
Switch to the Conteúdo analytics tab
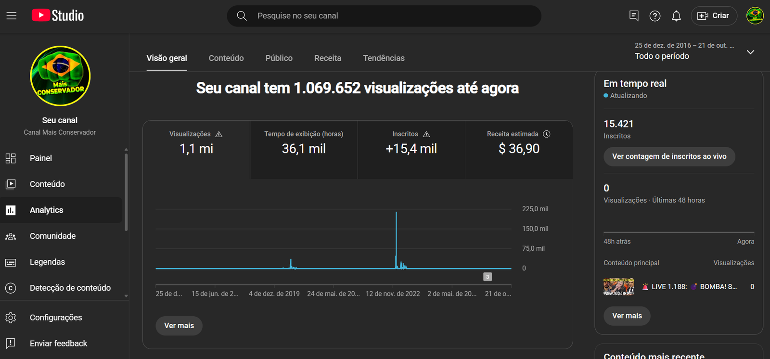point(226,58)
